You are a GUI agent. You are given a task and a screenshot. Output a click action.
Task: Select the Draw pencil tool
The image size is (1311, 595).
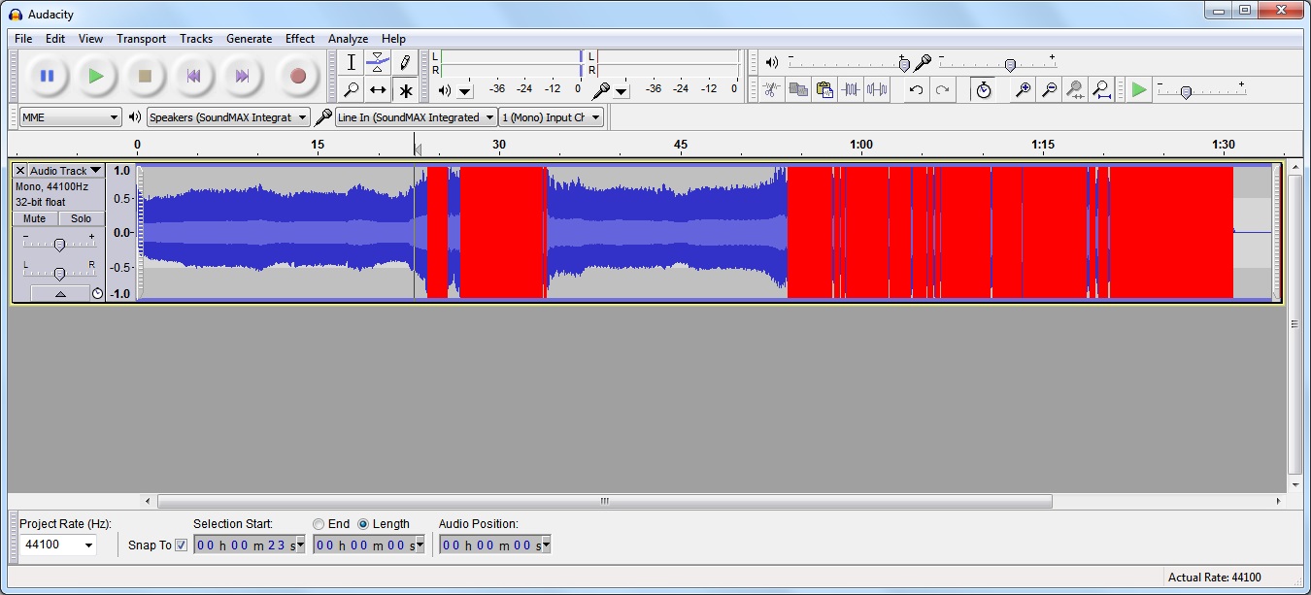(405, 62)
